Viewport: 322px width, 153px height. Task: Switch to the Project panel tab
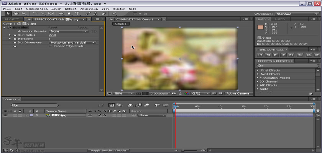point(12,19)
